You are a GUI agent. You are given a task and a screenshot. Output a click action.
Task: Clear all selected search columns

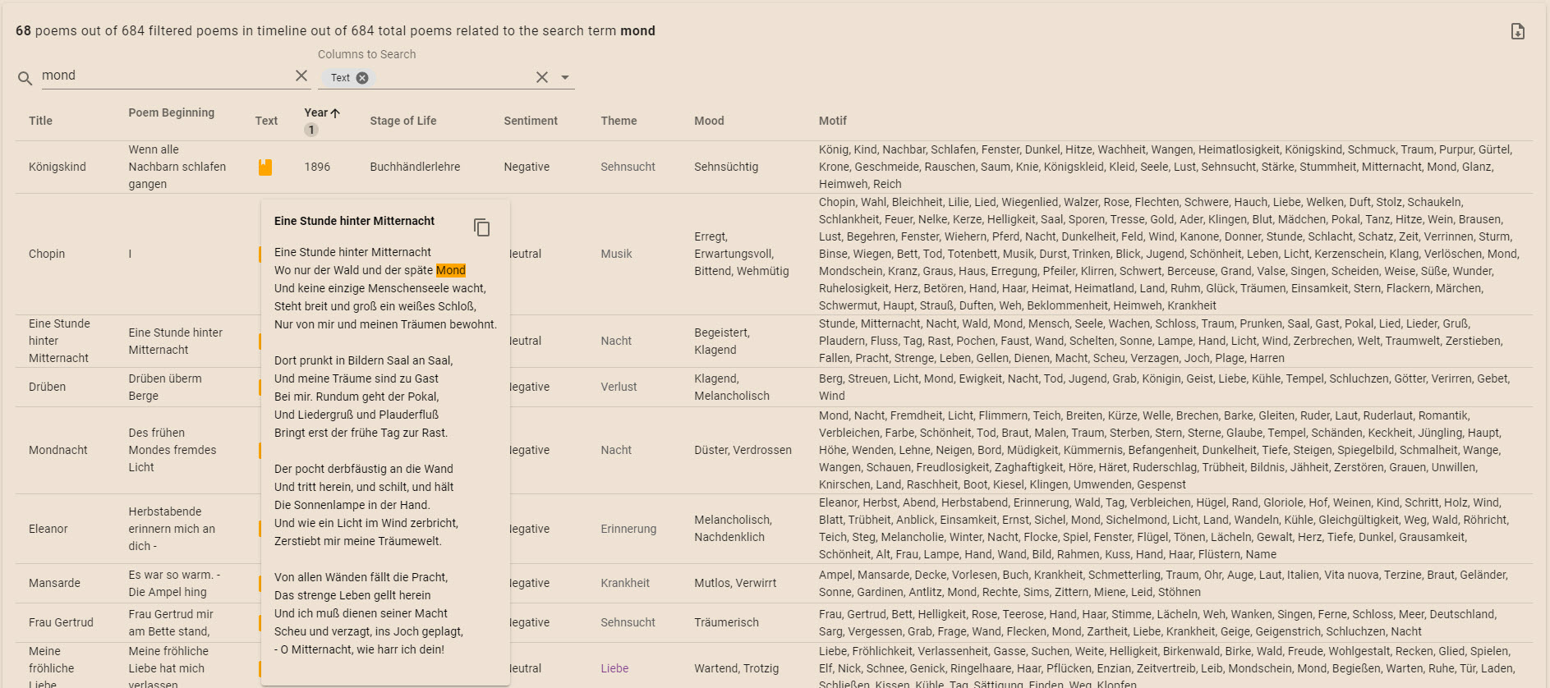pos(542,77)
